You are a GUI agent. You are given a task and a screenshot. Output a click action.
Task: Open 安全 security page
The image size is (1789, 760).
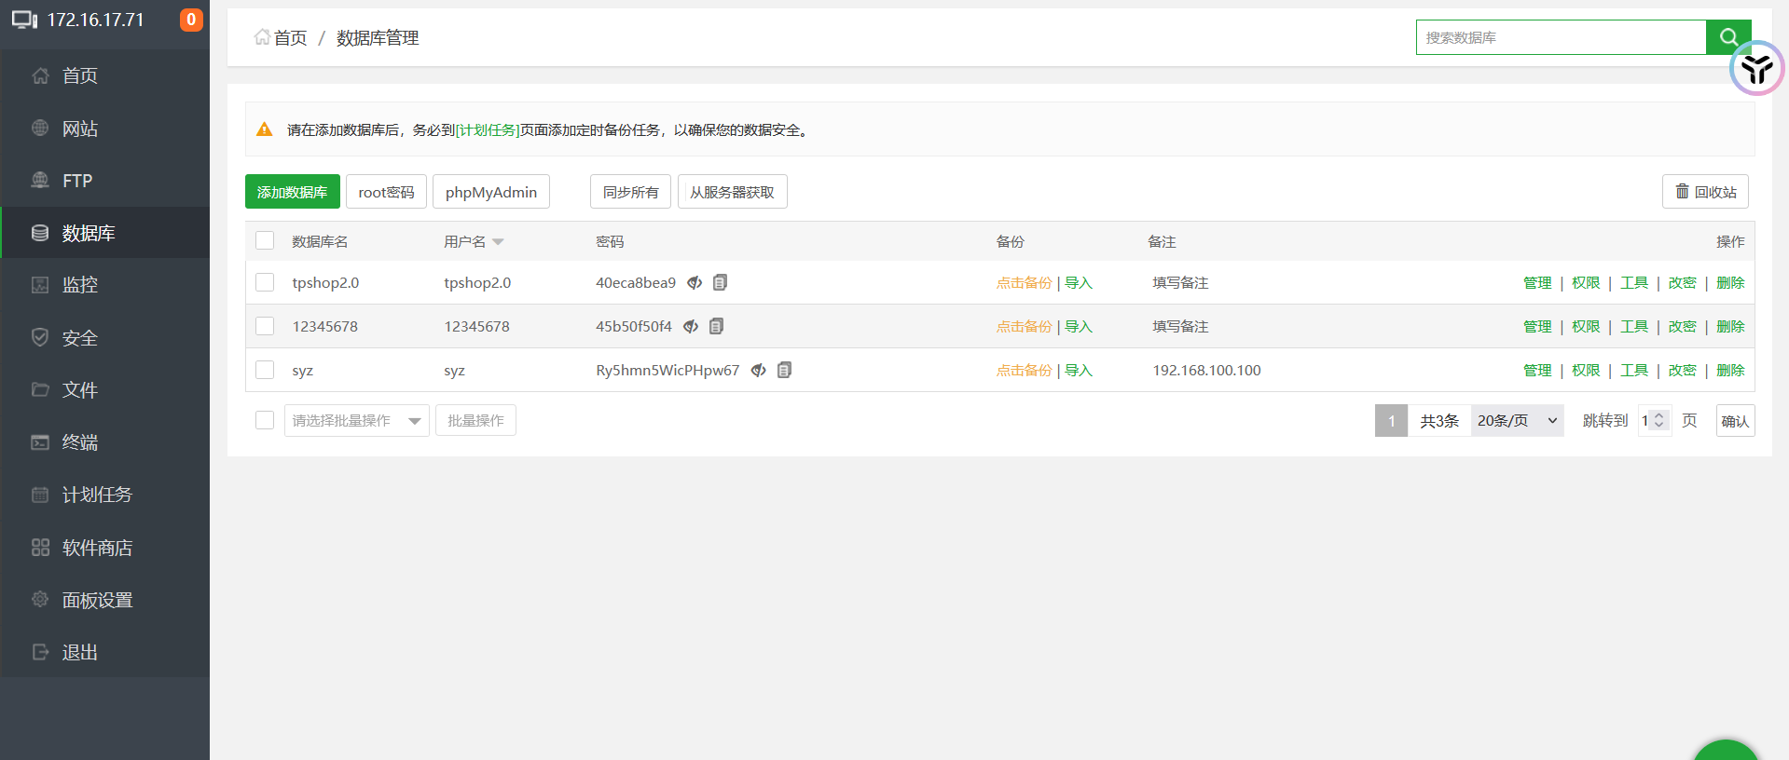104,338
